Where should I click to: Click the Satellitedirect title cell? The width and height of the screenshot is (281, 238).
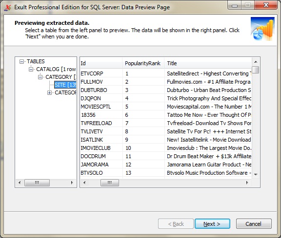pos(208,73)
